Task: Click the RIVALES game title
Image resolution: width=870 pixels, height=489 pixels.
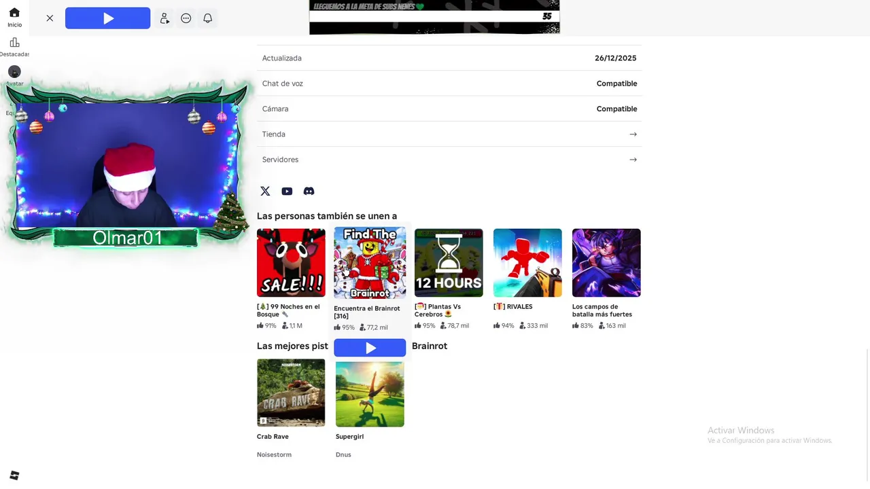Action: 513,307
